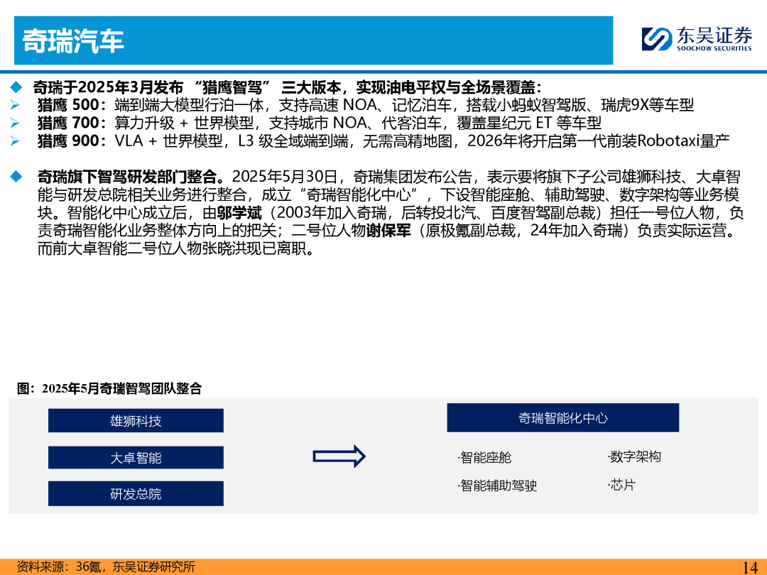This screenshot has width=767, height=575.
Task: Click the bold name 邬学斌
Action: 240,213
